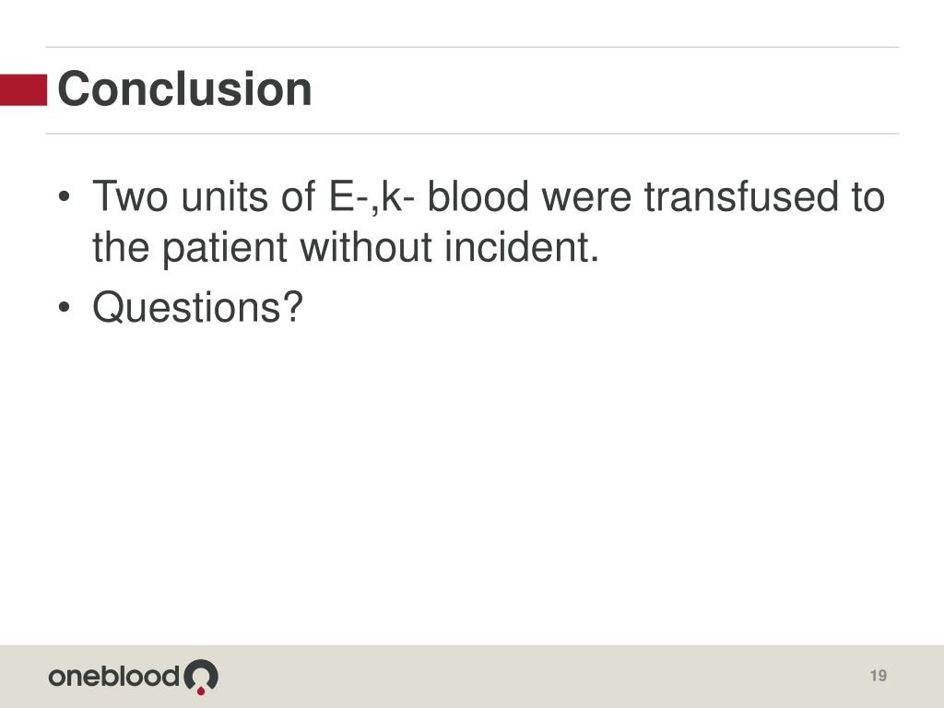This screenshot has height=708, width=944.
Task: Click the small red drop in the logo
Action: [201, 691]
